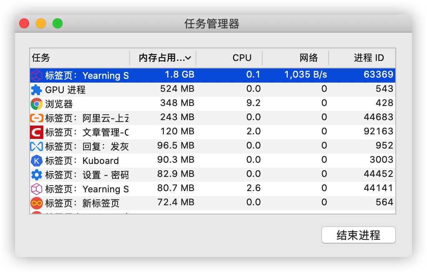The width and height of the screenshot is (427, 272).
Task: Click process ID 3003
Action: 382,159
